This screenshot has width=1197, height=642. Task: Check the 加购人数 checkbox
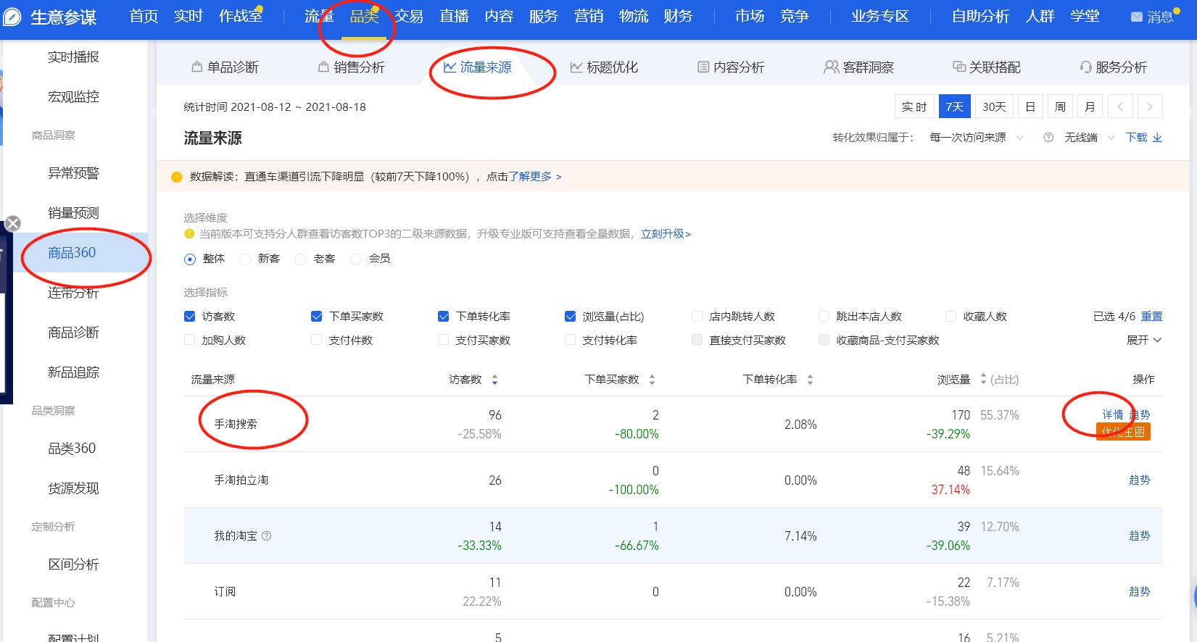tap(190, 340)
